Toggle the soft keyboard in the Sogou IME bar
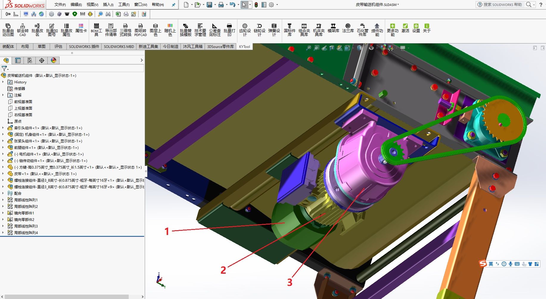Screen dimensions: 546x299 [517, 264]
